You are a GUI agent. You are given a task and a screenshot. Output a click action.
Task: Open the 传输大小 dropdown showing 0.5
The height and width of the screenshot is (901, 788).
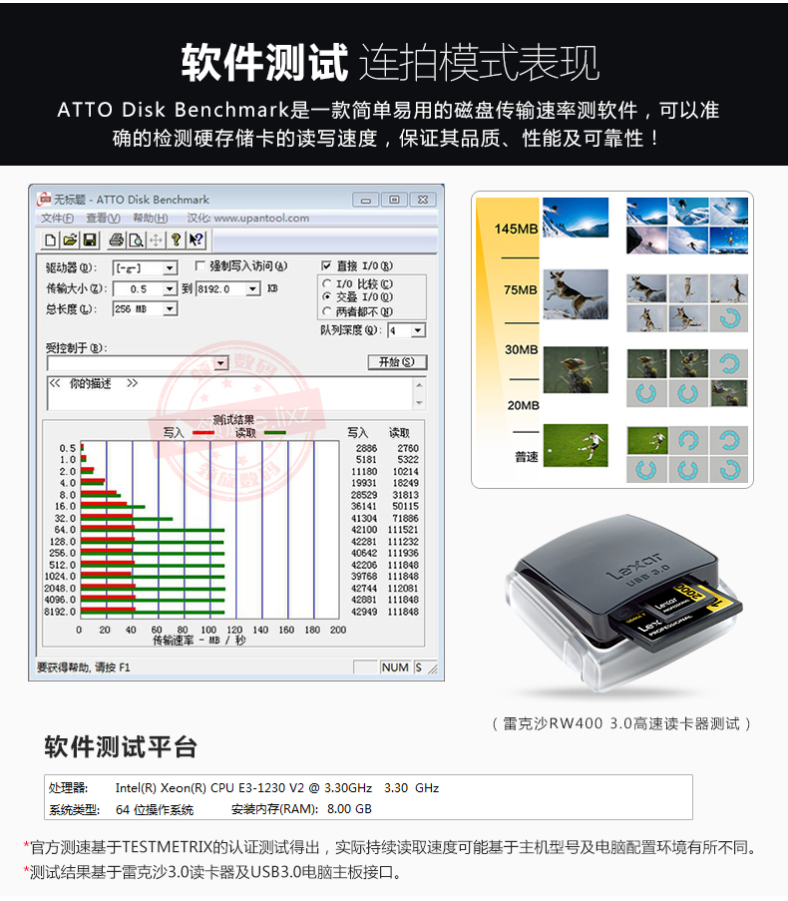170,289
